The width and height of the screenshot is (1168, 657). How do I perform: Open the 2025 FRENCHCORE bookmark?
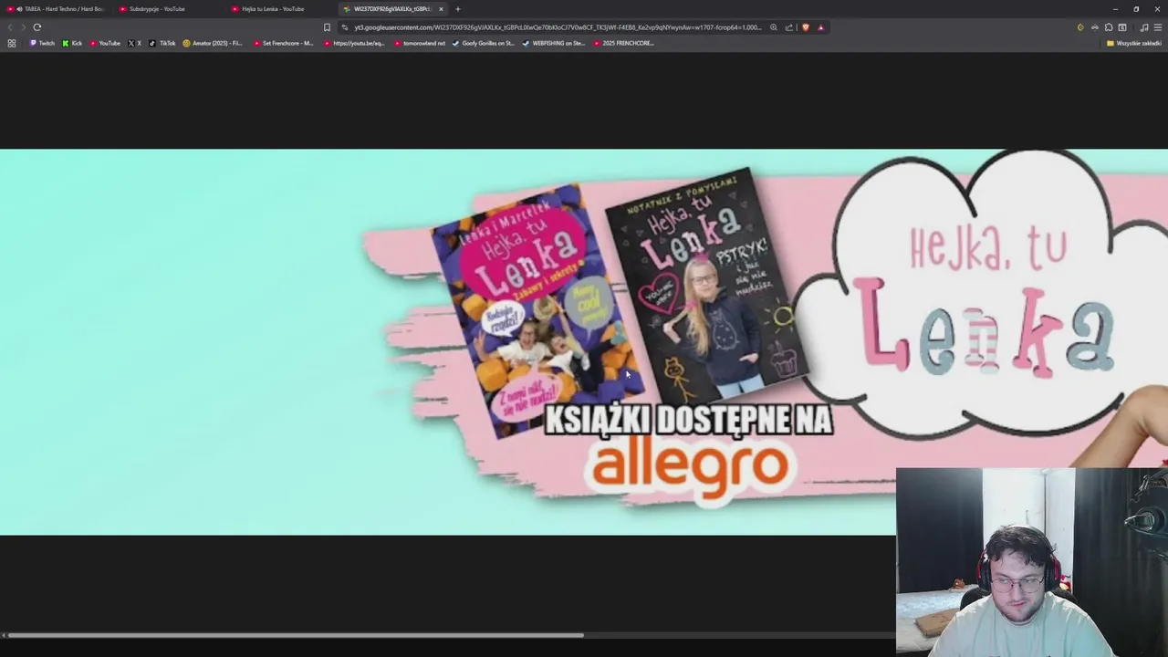(x=624, y=43)
